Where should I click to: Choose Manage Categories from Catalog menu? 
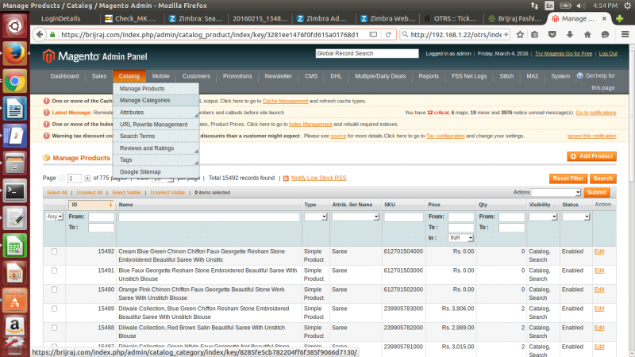pos(156,101)
